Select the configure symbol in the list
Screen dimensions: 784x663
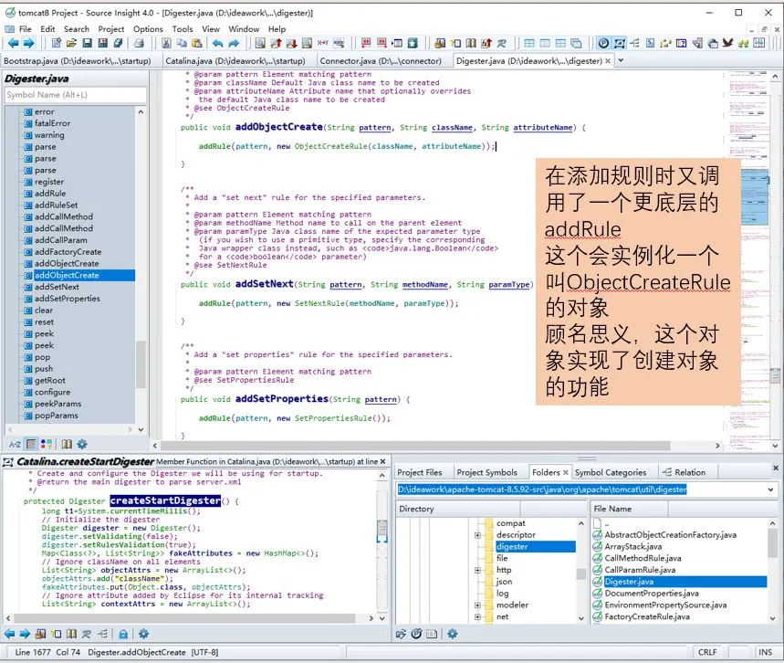52,392
